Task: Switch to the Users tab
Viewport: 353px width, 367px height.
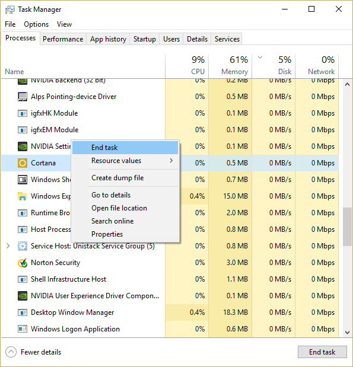Action: click(x=171, y=39)
